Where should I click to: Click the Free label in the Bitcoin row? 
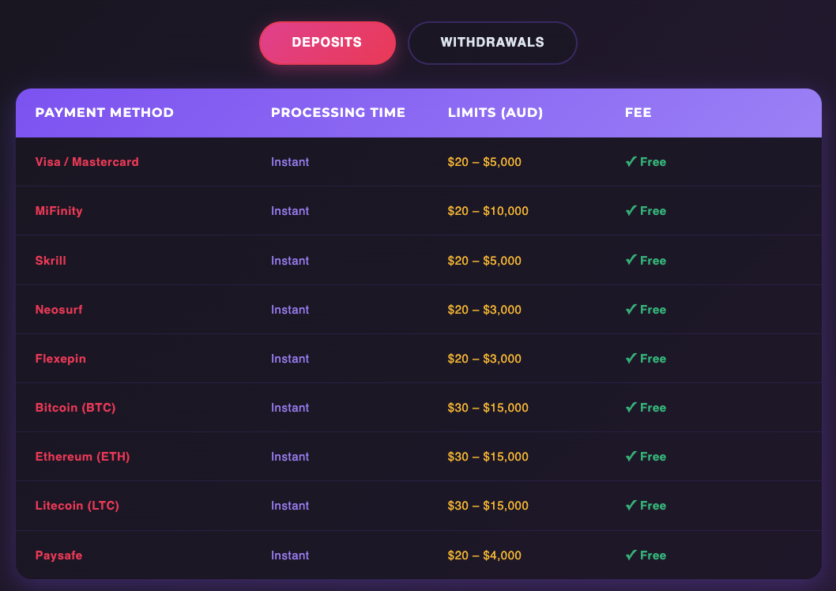pos(653,408)
